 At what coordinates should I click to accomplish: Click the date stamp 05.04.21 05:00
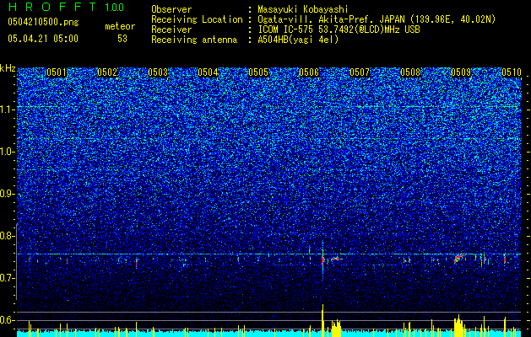(43, 39)
